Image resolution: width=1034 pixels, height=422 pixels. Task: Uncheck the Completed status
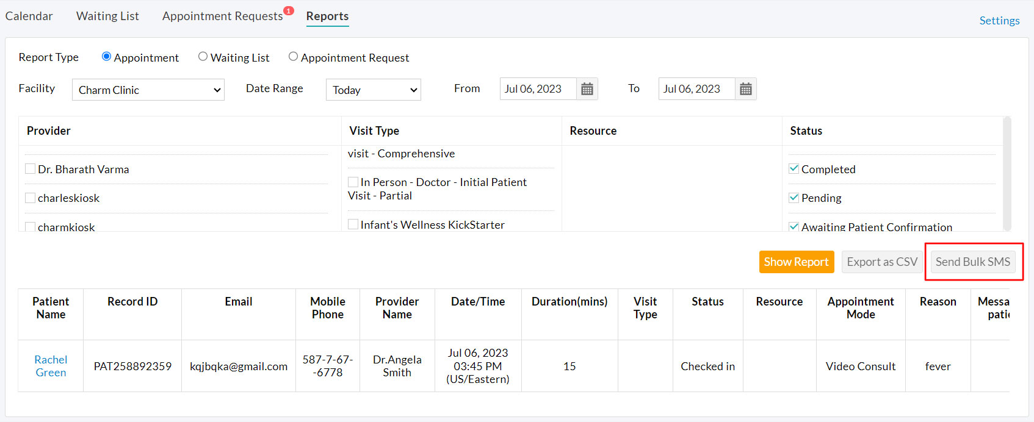click(x=794, y=169)
